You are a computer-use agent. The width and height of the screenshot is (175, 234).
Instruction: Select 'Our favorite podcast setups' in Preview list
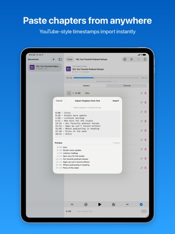(x=75, y=159)
